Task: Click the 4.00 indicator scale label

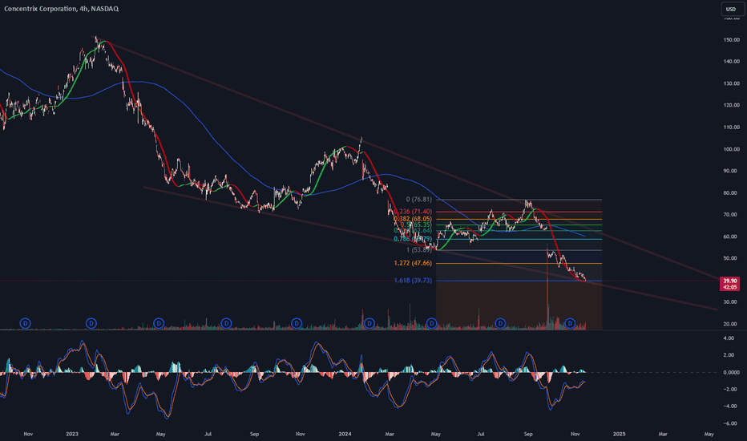Action: (x=729, y=338)
